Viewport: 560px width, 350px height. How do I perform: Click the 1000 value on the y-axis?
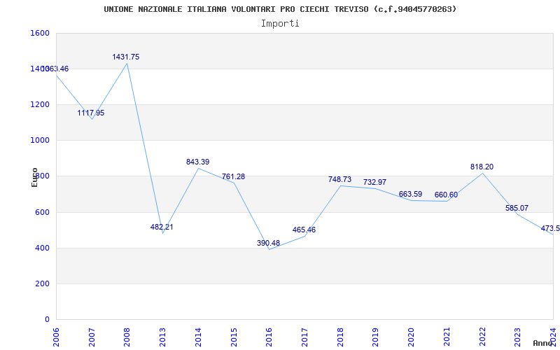[40, 140]
